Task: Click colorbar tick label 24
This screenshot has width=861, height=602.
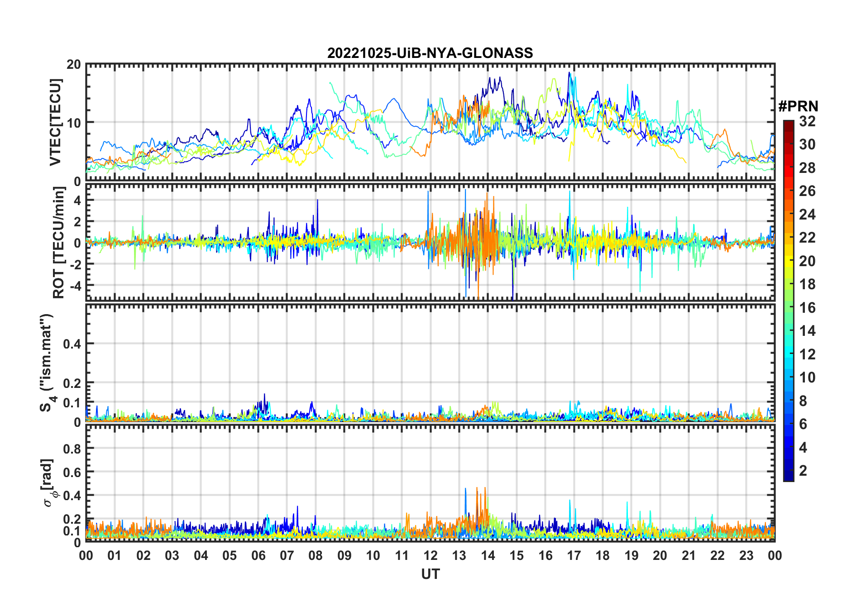Action: coord(807,214)
